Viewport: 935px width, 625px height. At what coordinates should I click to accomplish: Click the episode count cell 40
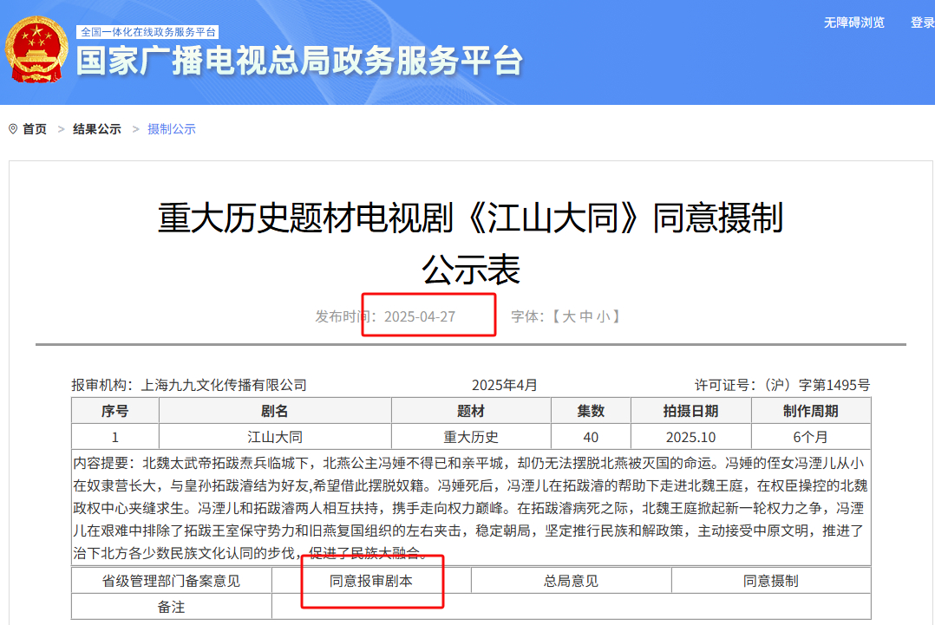(x=591, y=437)
